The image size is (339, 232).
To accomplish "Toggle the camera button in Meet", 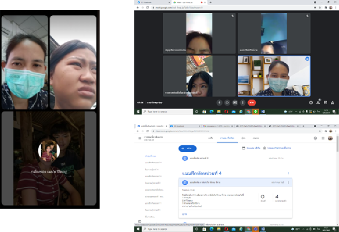I will tap(227, 102).
